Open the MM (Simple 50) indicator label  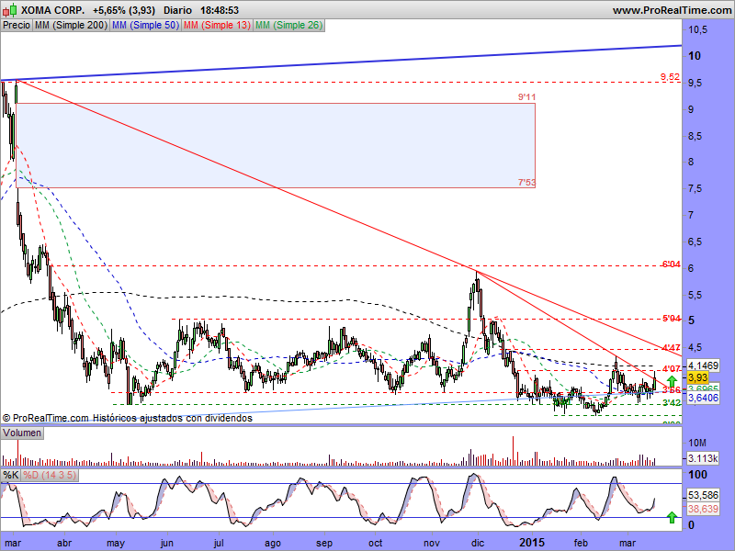coord(145,26)
